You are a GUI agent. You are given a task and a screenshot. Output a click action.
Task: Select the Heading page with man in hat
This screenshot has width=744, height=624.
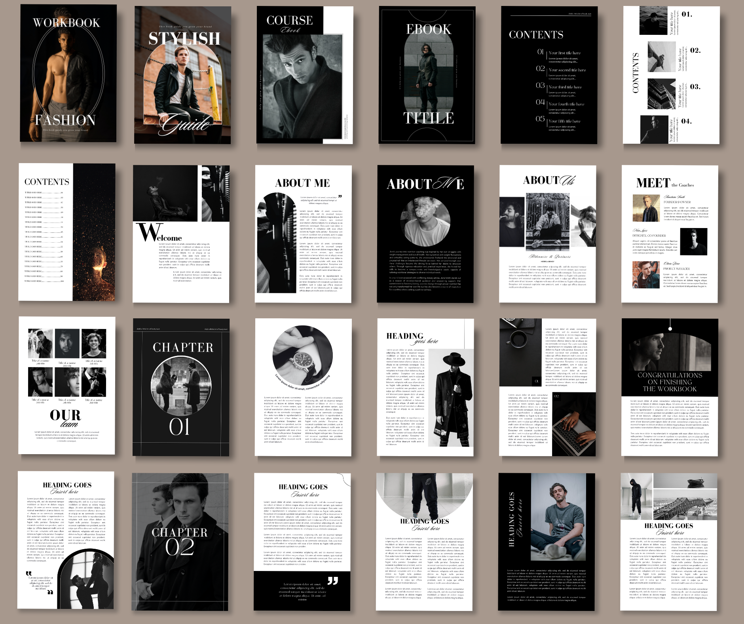coord(425,387)
